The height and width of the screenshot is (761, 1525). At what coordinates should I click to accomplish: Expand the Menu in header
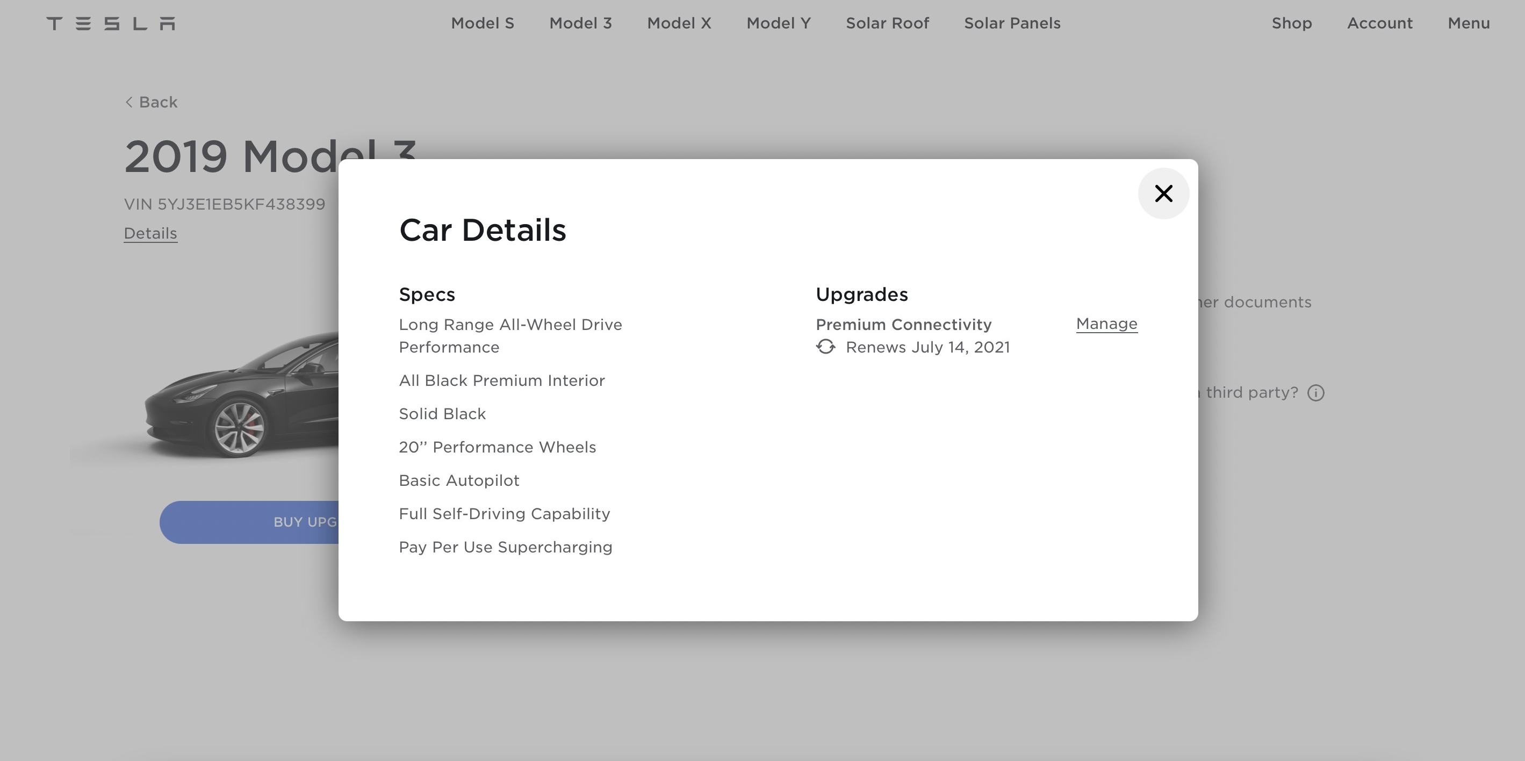[x=1468, y=24]
